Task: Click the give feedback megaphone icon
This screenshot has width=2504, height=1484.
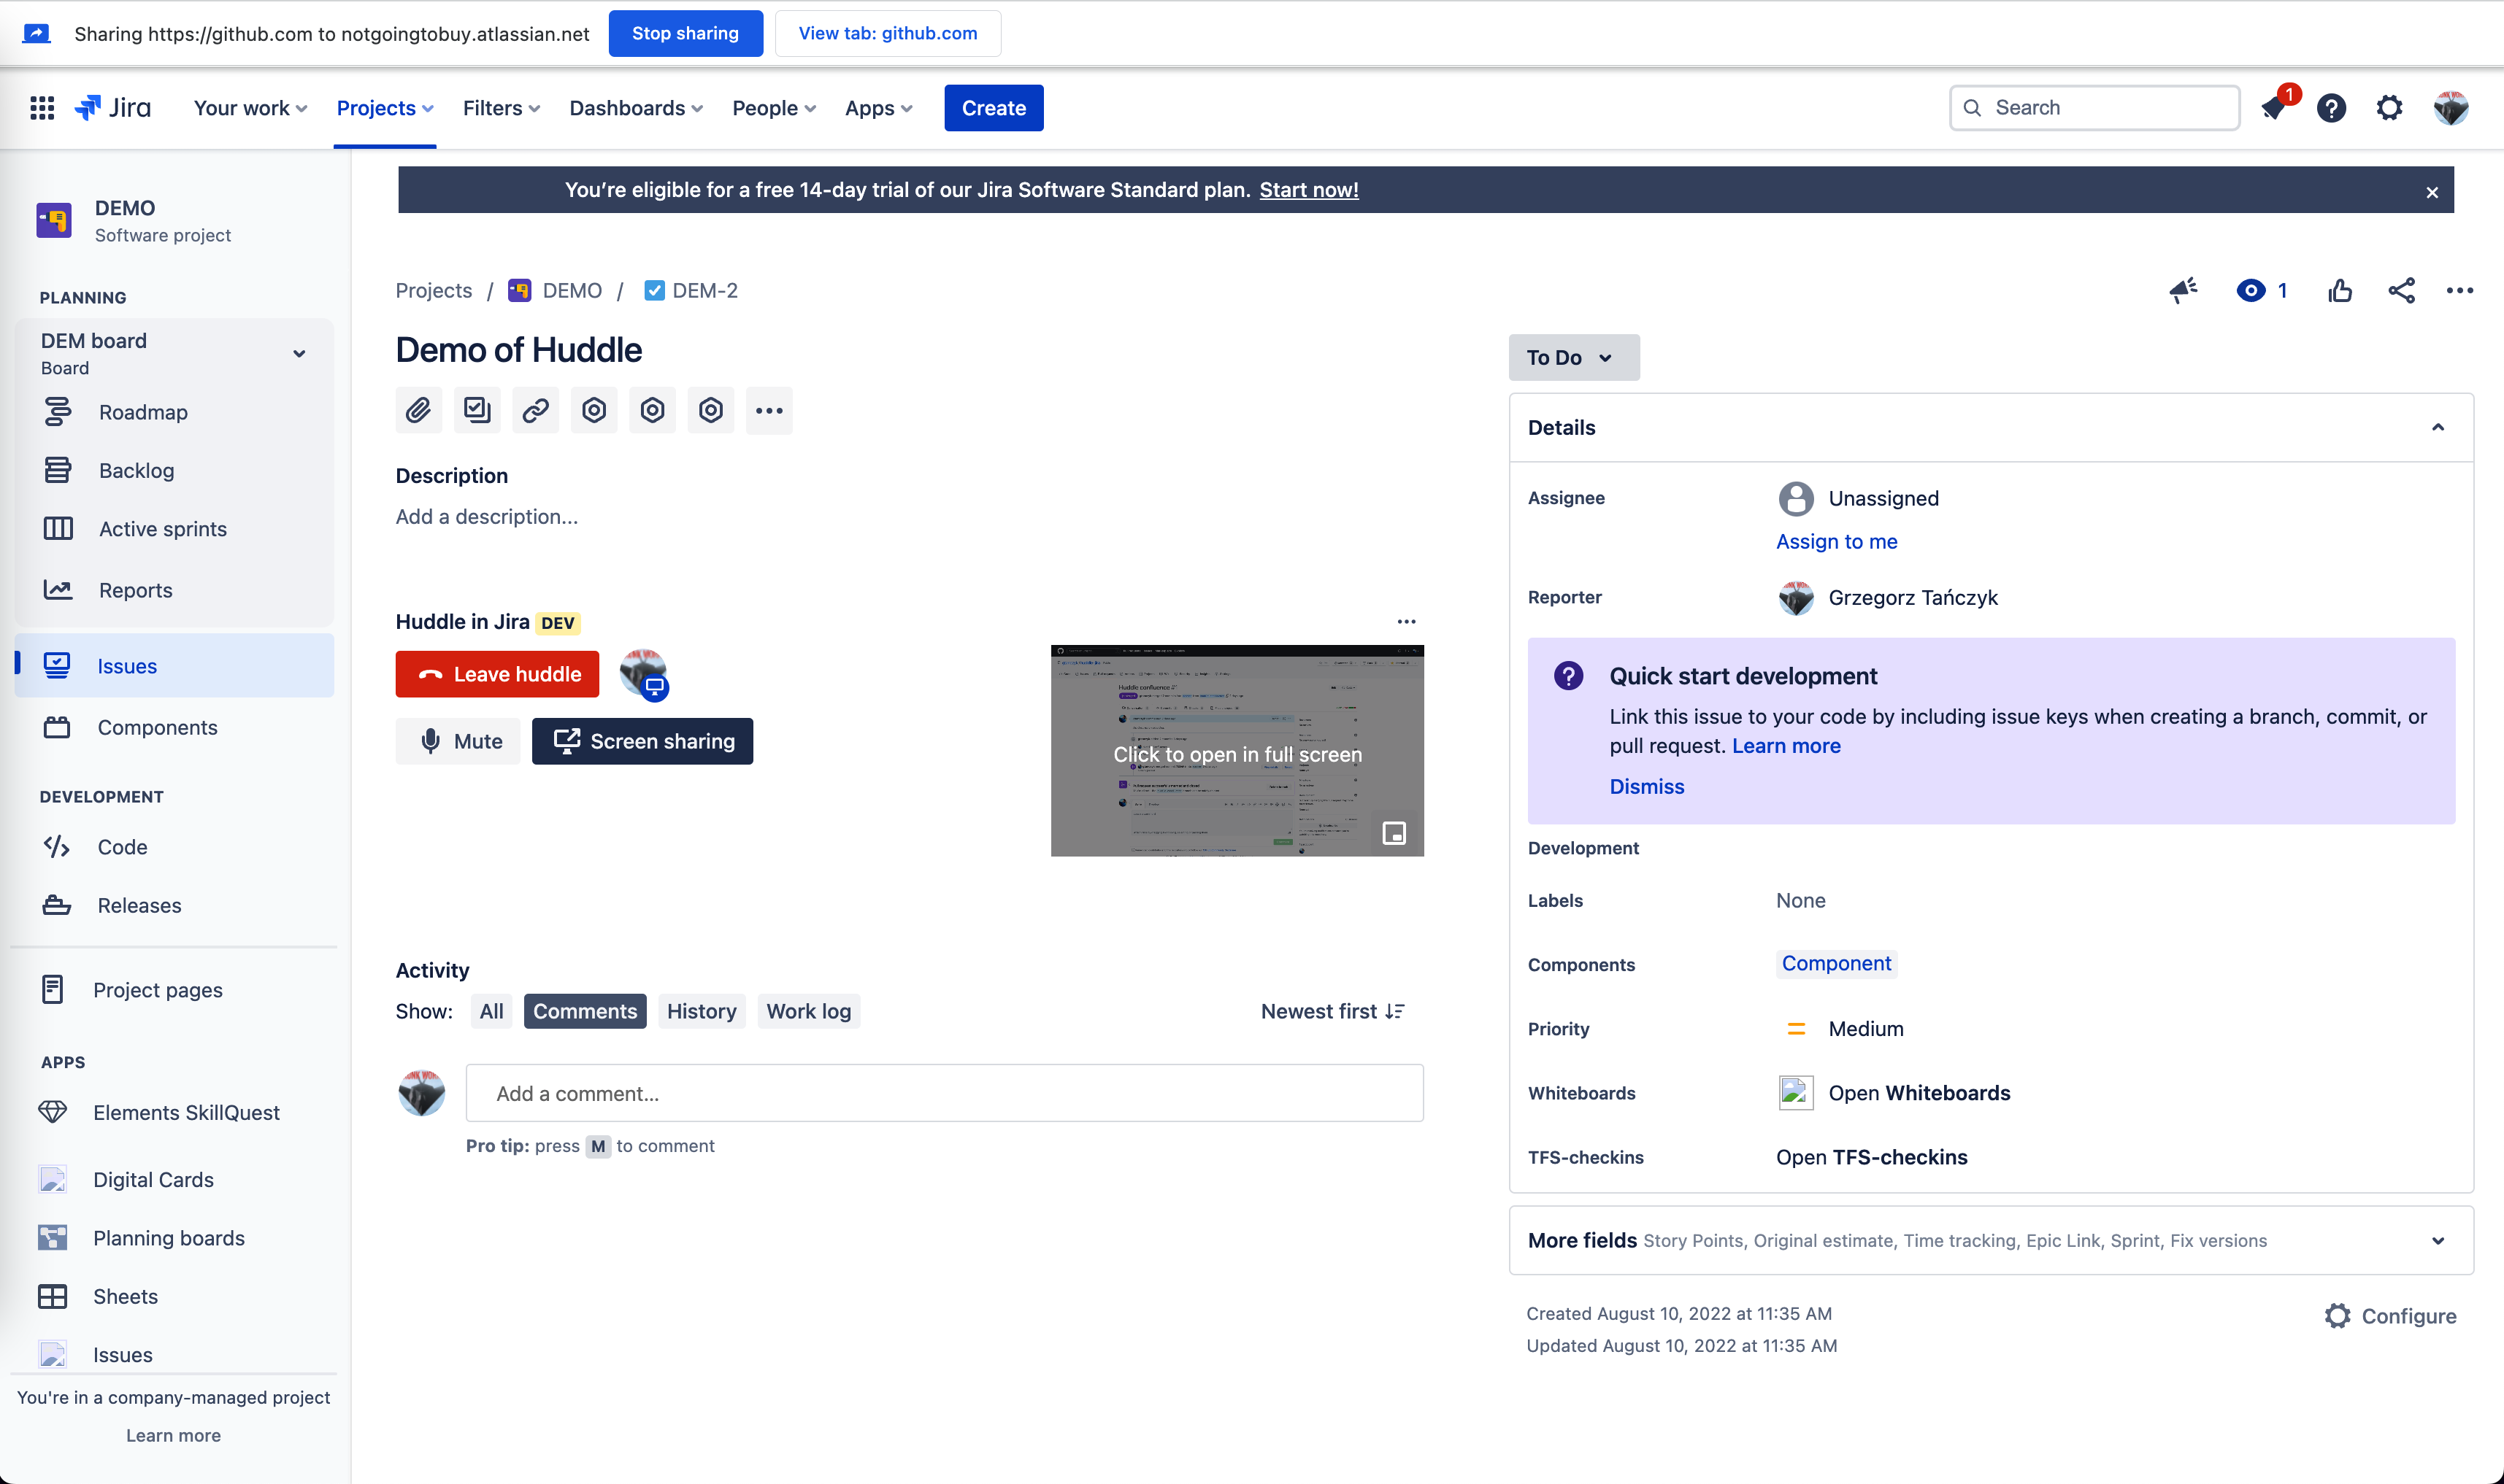Action: click(2183, 291)
